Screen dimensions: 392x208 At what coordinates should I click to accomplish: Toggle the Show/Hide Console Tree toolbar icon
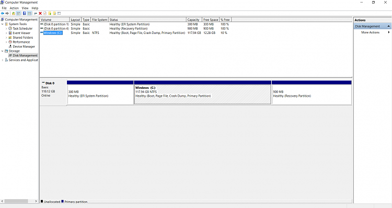(x=18, y=14)
